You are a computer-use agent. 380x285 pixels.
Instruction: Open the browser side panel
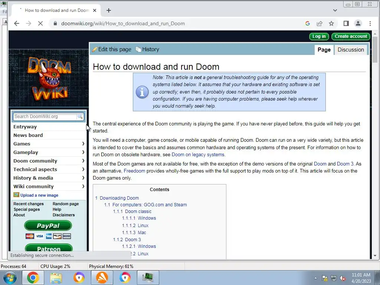click(x=346, y=23)
